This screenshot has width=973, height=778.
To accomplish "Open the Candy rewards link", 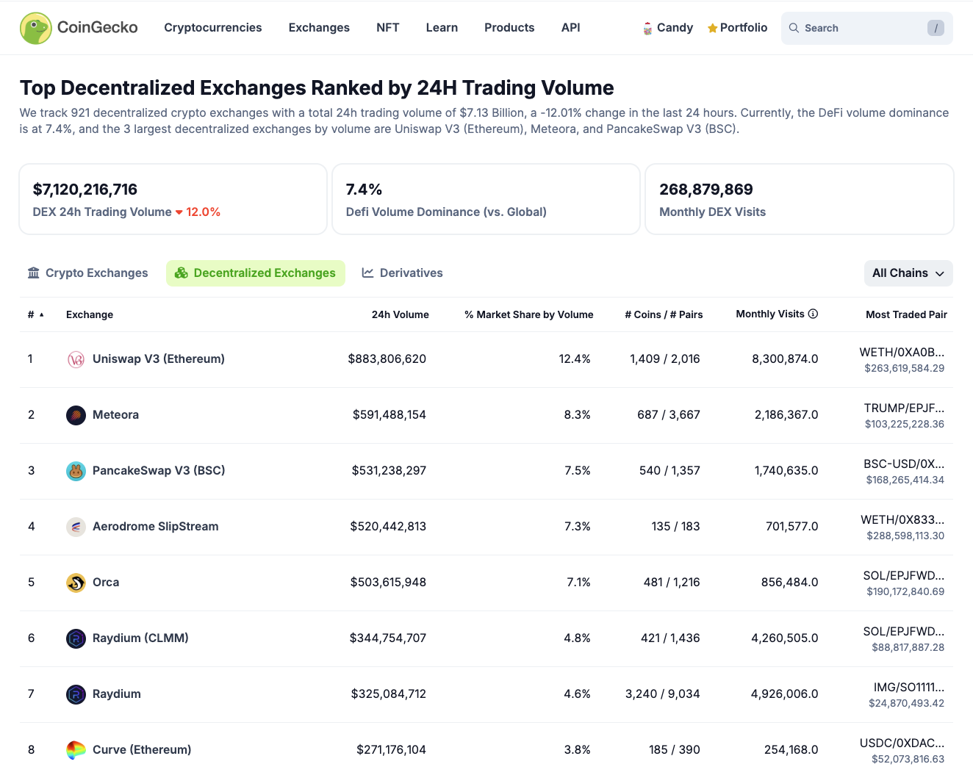I will point(668,28).
